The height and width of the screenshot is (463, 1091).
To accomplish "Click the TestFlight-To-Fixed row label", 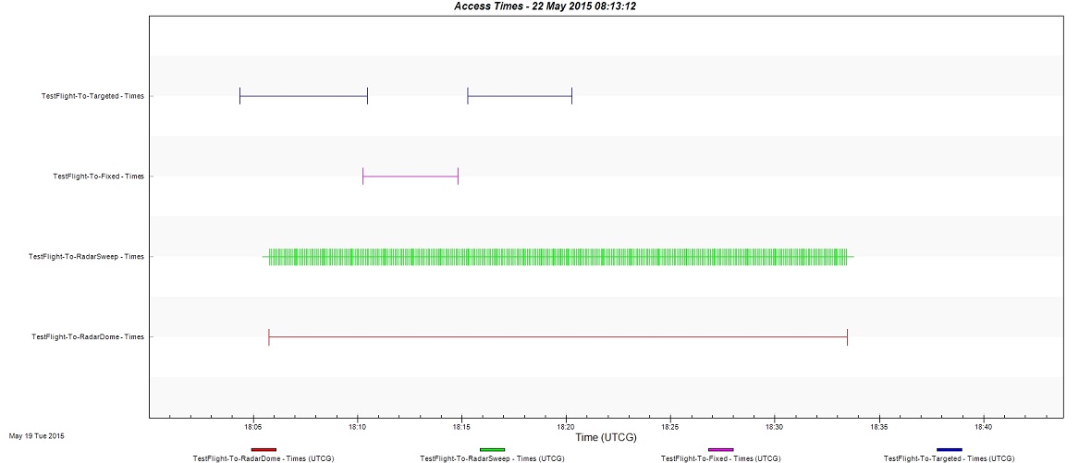I will (x=98, y=177).
